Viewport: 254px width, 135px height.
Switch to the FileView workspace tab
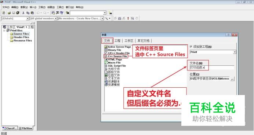(26, 128)
